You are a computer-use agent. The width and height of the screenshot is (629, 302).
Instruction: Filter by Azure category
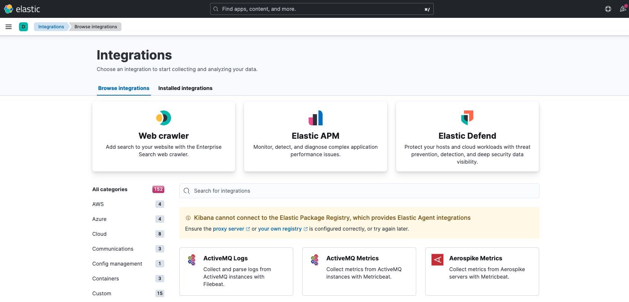(x=128, y=219)
